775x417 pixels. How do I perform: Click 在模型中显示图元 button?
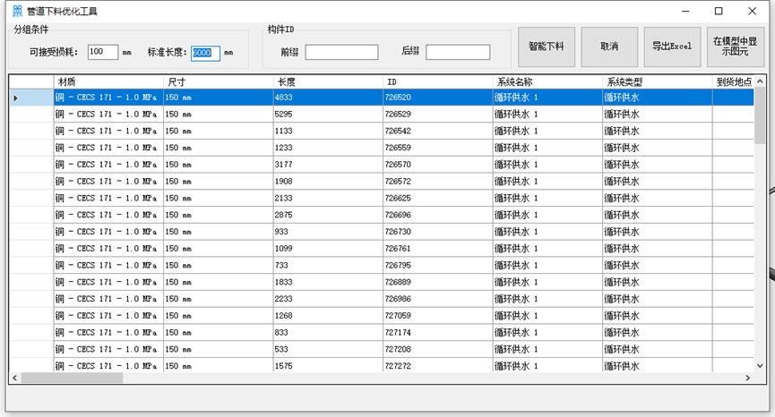[735, 46]
